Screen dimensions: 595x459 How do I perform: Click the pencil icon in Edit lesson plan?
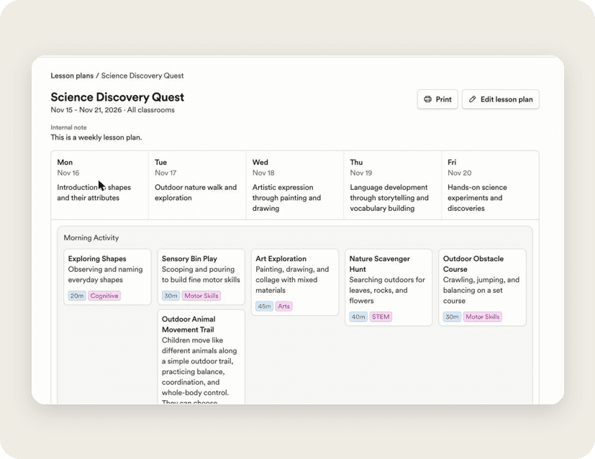472,99
